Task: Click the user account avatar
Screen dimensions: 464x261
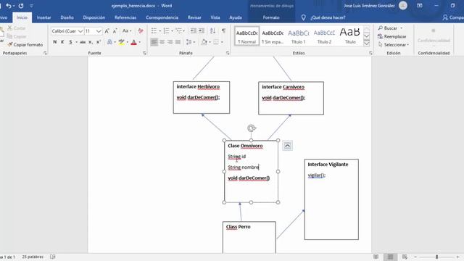Action: pos(403,6)
